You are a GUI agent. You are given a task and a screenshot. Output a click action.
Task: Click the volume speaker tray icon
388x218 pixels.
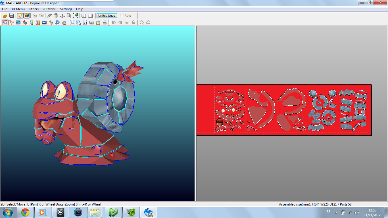click(x=357, y=212)
